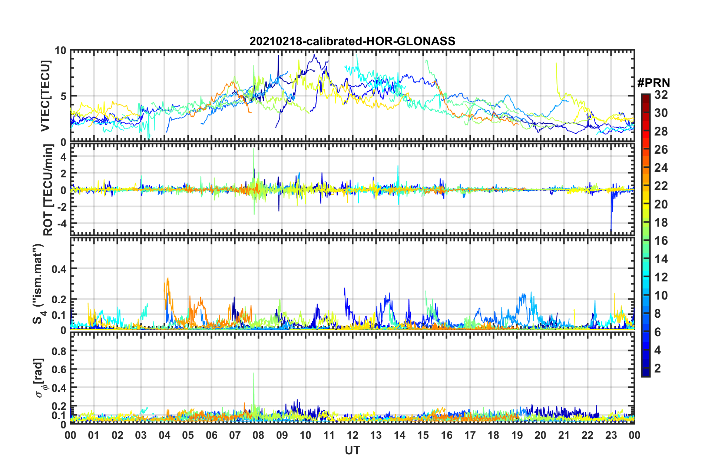Click the x-axis tick label 21

tap(564, 435)
